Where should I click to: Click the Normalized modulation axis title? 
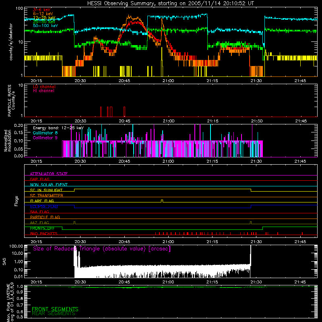[8, 140]
